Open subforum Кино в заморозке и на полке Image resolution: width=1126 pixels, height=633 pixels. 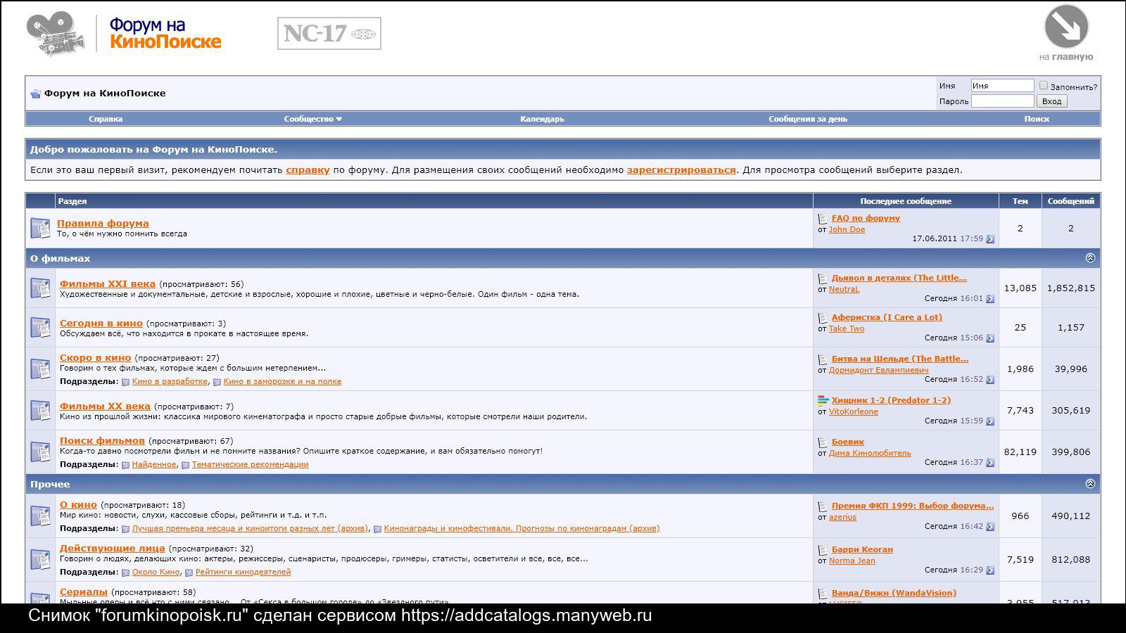(282, 381)
